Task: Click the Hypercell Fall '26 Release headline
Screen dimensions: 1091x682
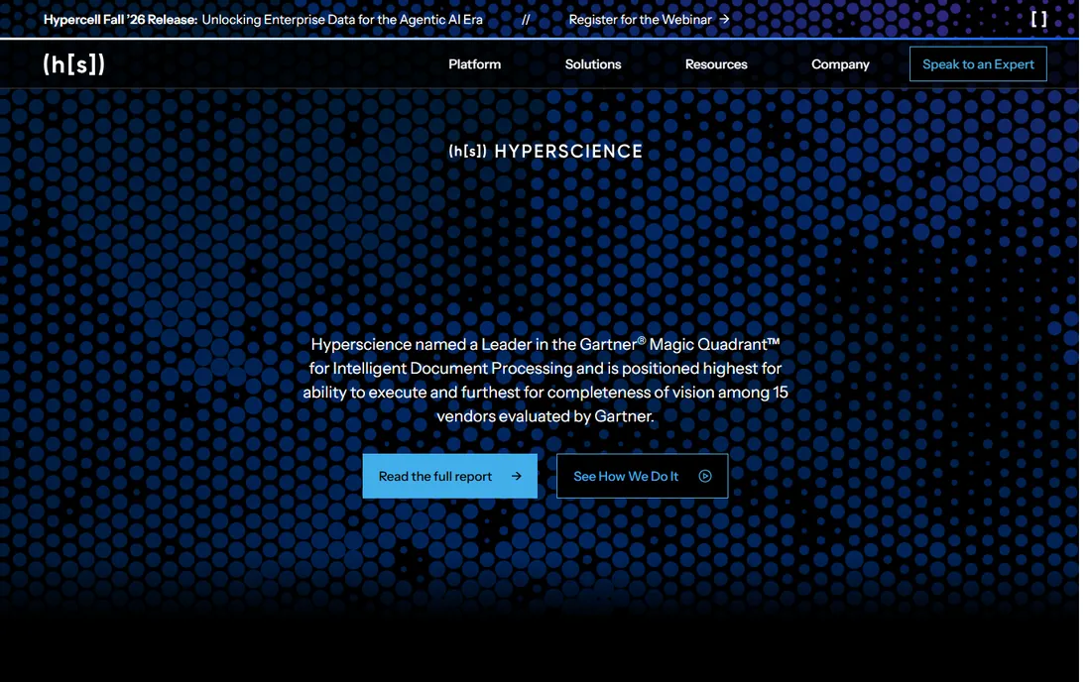Action: point(120,20)
